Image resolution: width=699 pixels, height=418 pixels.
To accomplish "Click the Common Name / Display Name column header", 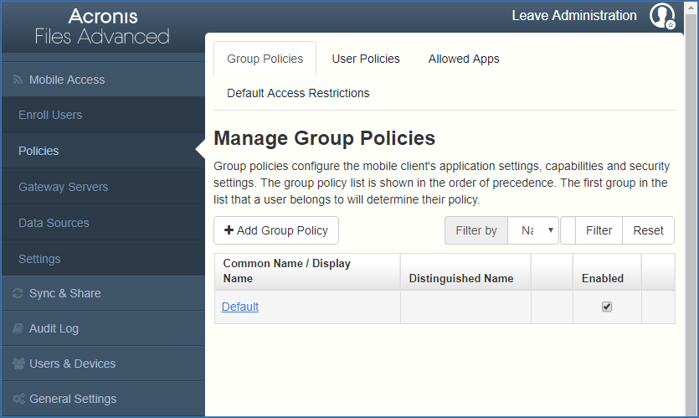I will tap(307, 271).
